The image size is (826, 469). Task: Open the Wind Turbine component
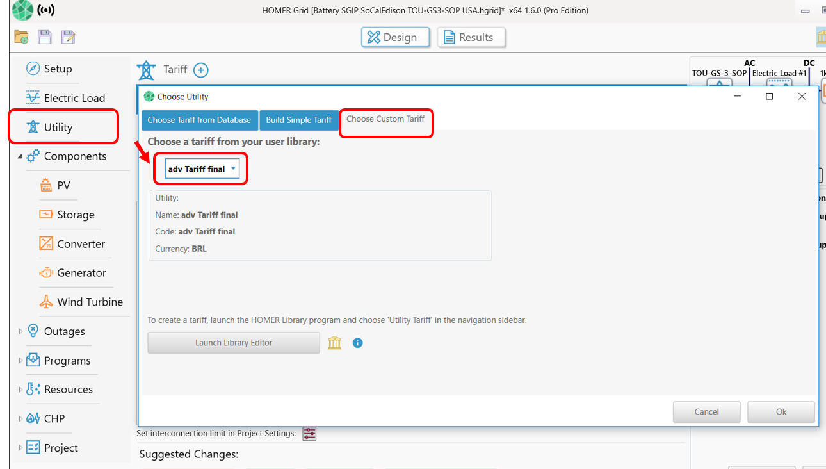tap(89, 302)
